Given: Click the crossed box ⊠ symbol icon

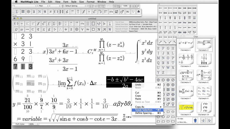Looking at the screenshot, I should 23,12.
